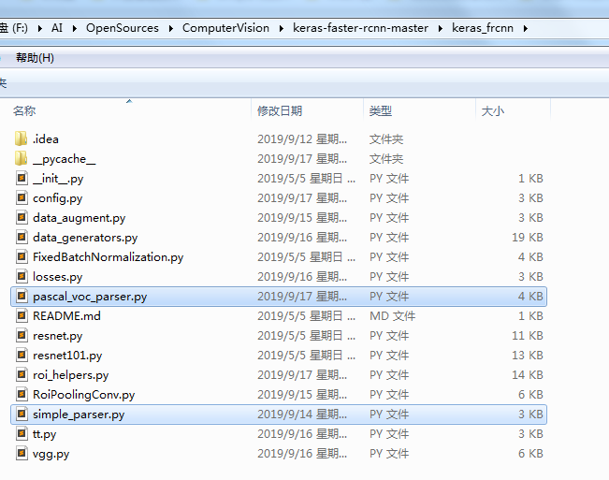Click the data_generators.py file icon

(22, 238)
